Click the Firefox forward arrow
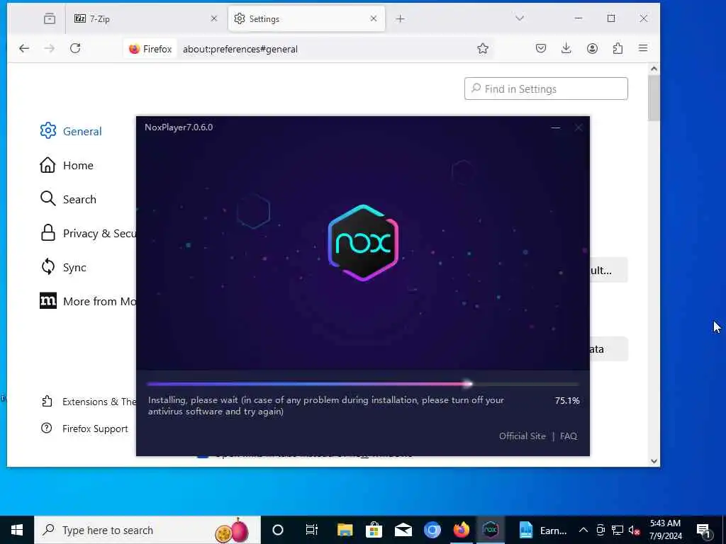The width and height of the screenshot is (726, 544). [50, 48]
